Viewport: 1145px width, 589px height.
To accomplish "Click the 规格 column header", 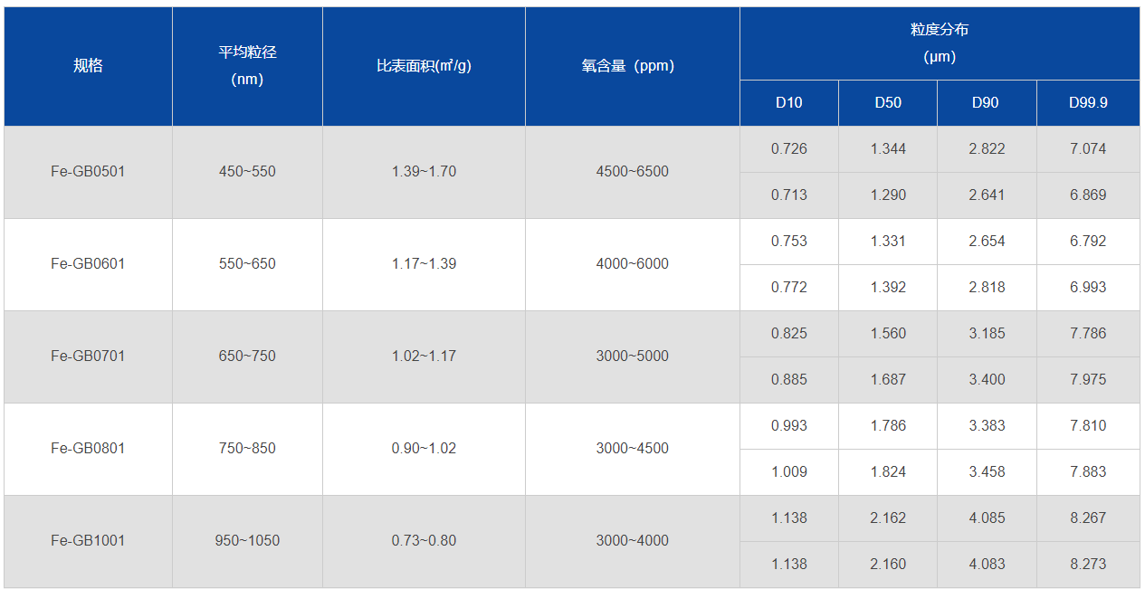I will pos(88,66).
